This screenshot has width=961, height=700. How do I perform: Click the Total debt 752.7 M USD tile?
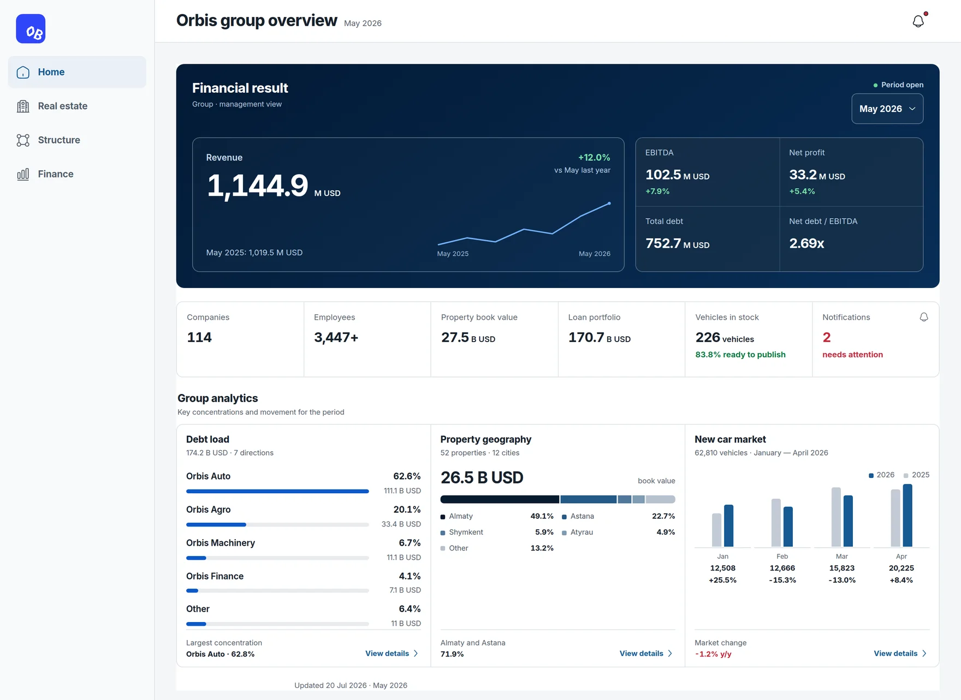coord(708,239)
